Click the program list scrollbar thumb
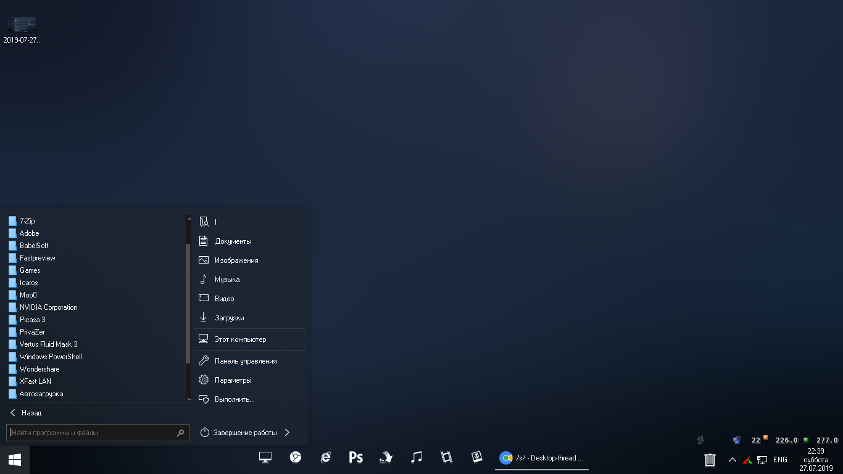Viewport: 843px width, 474px height. tap(188, 304)
